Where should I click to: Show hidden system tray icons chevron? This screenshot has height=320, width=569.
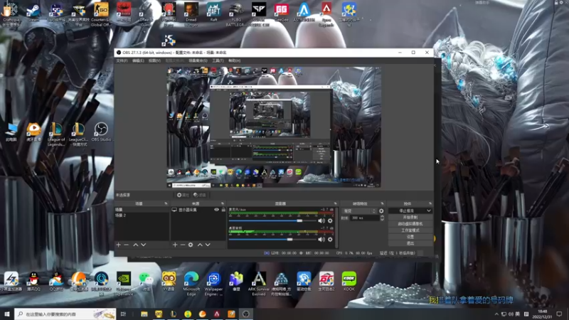point(496,314)
